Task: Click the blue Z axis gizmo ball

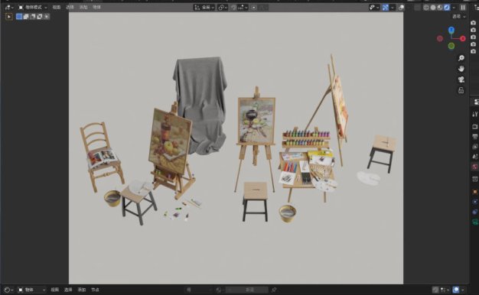Action: [x=451, y=30]
